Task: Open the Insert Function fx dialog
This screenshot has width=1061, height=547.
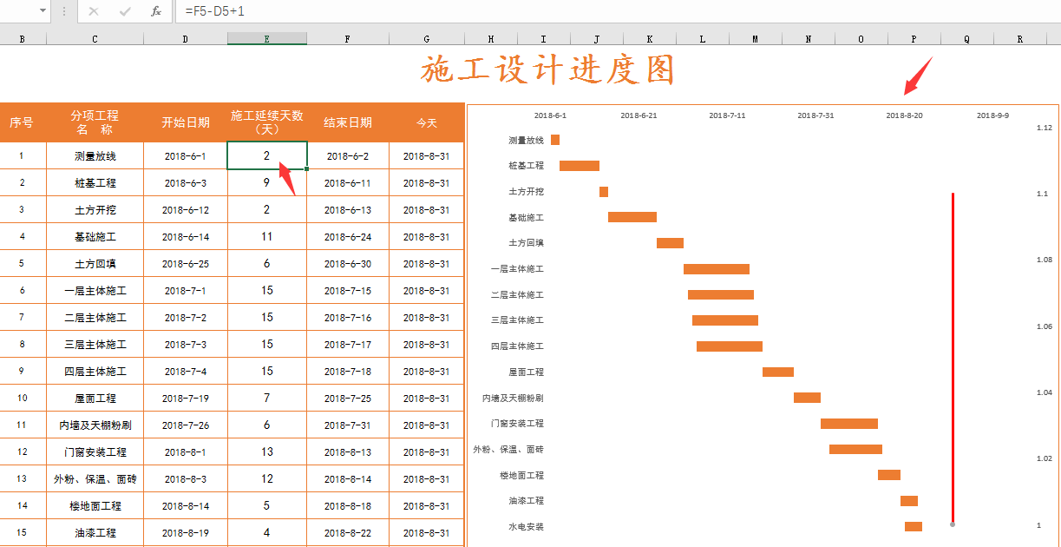Action: (x=156, y=11)
